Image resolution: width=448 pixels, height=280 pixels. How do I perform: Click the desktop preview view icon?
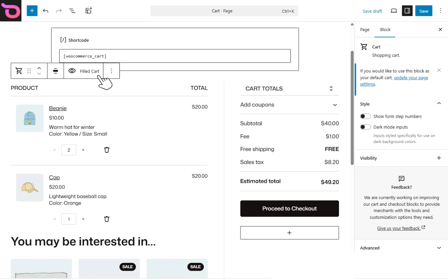393,11
